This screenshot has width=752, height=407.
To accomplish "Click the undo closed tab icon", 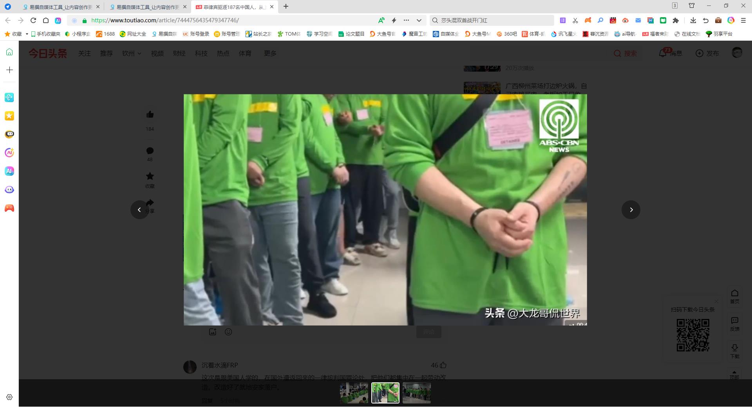I will coord(706,20).
